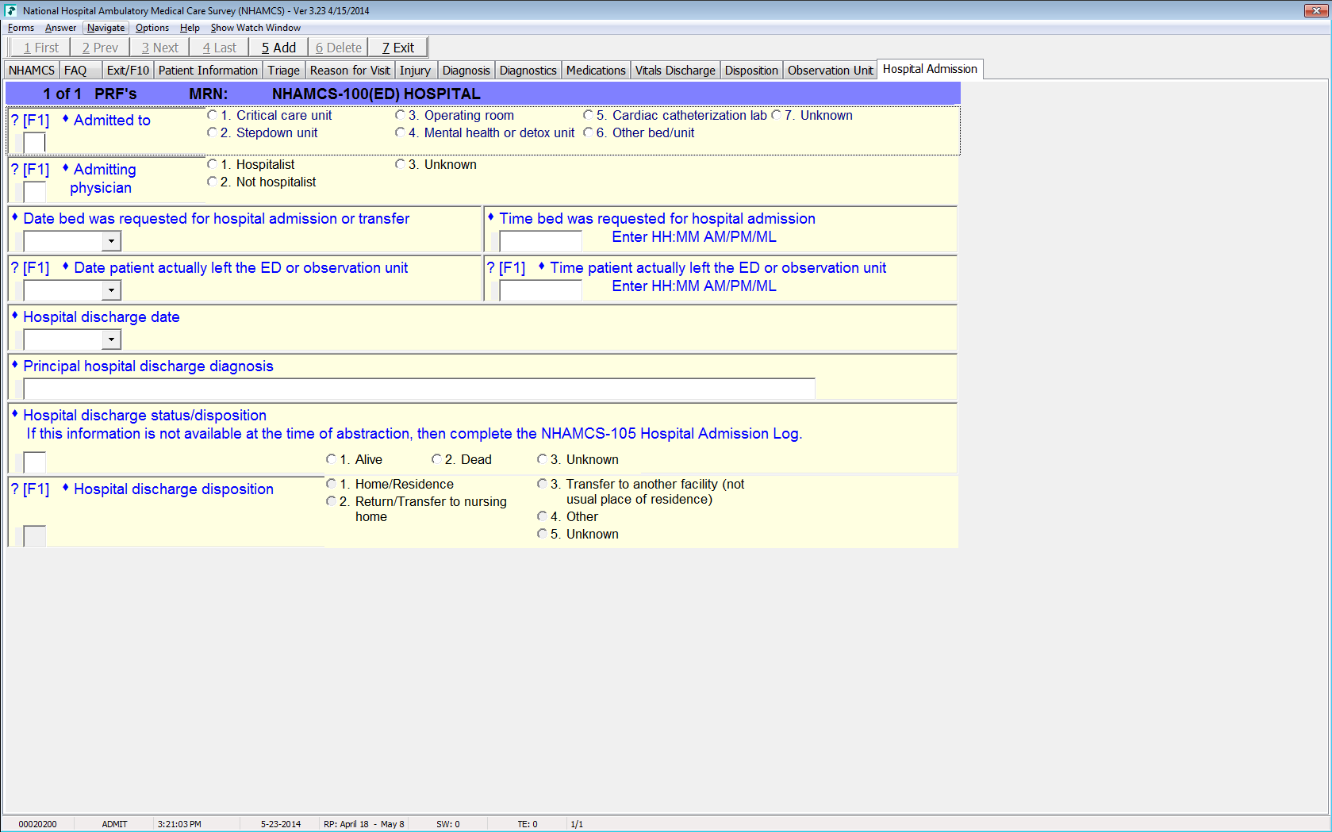Click the Principal hospital discharge diagnosis field
Screen dimensions: 1332x832
pyautogui.click(x=419, y=389)
